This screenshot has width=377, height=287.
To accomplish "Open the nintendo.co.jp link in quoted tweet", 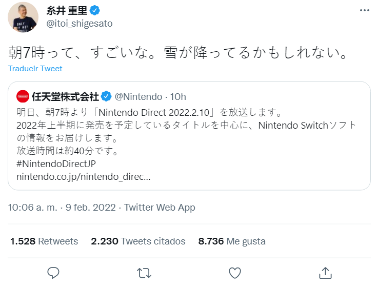I will (83, 177).
